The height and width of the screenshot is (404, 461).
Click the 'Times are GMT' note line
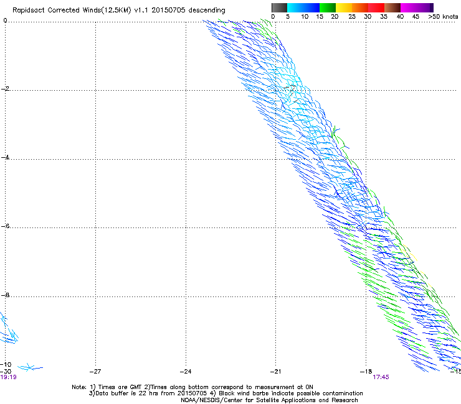(x=192, y=387)
